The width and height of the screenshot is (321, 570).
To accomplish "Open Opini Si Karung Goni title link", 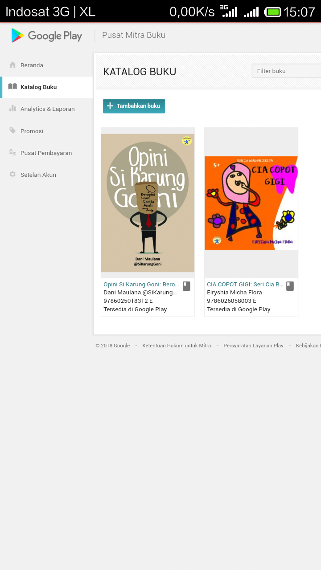I will tap(141, 284).
